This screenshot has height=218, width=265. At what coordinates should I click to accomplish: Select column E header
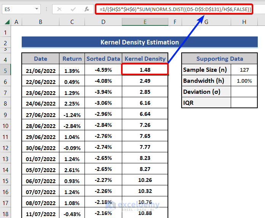coord(145,22)
